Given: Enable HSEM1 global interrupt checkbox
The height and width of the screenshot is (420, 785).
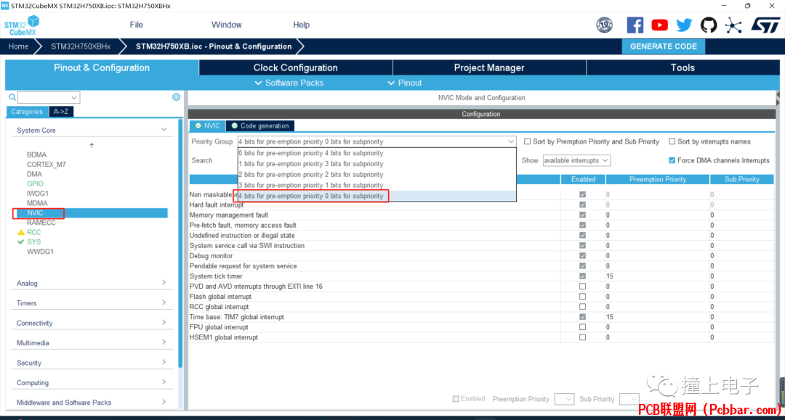Looking at the screenshot, I should tap(582, 337).
